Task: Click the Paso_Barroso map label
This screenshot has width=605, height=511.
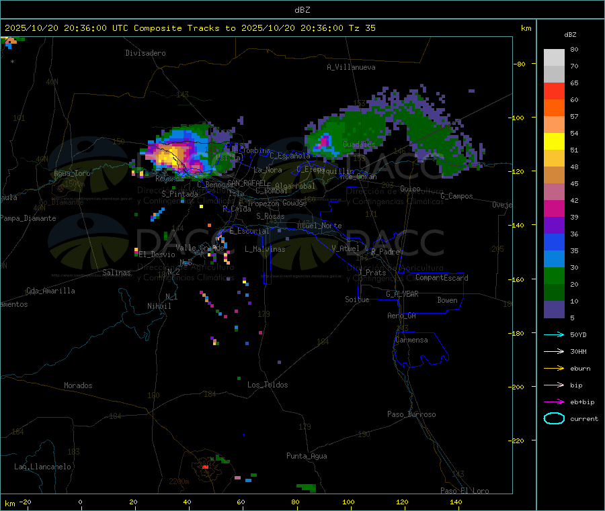Action: (x=411, y=414)
